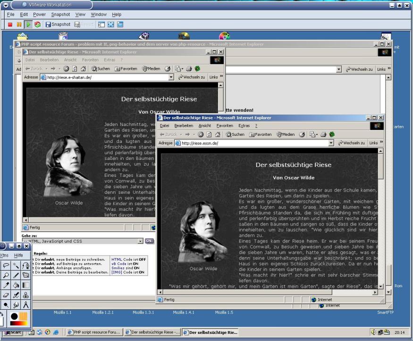
Task: Choose the GIMP color picker eyedropper
Action: tap(5, 285)
